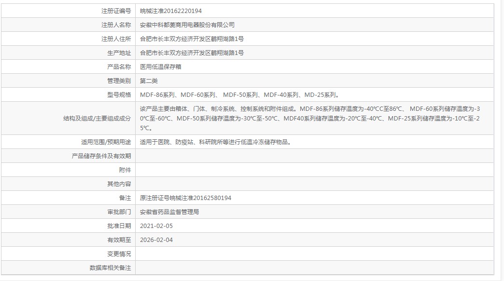Select authority 安徽省药品监督管理局
This screenshot has height=281, width=504.
[x=169, y=212]
